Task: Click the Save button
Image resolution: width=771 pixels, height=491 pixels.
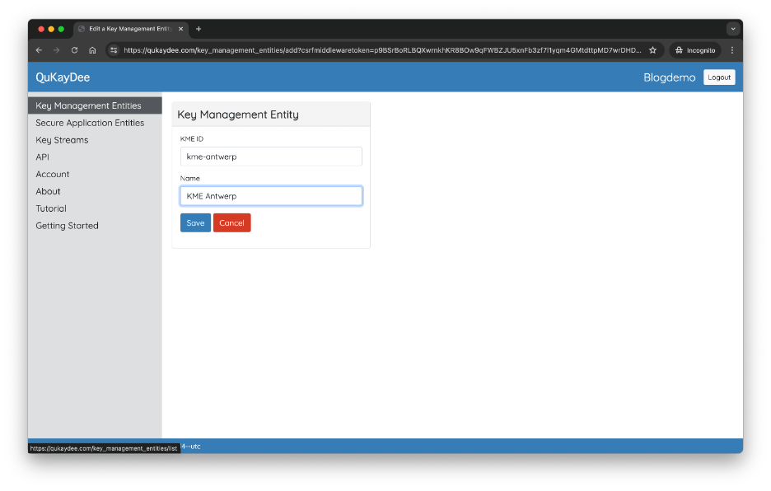Action: 195,223
